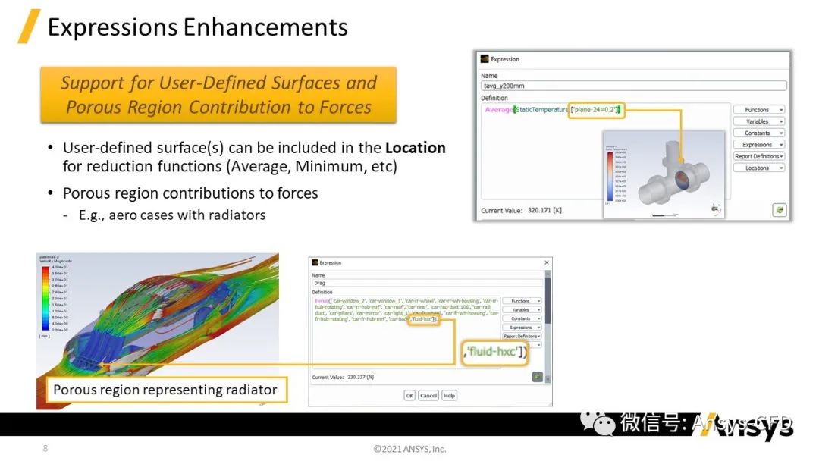Click the orange 'Support for User-Defined Surfaces' banner
This screenshot has width=819, height=461.
coord(218,95)
